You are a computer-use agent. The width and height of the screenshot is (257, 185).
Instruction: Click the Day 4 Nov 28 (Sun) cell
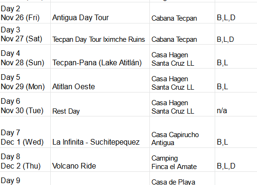[25, 56]
